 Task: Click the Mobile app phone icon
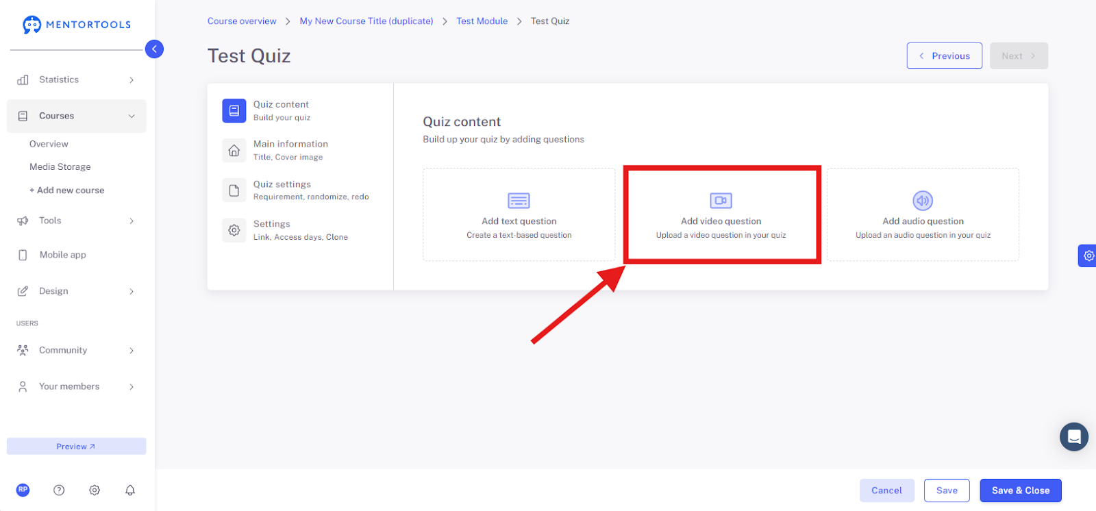[23, 255]
